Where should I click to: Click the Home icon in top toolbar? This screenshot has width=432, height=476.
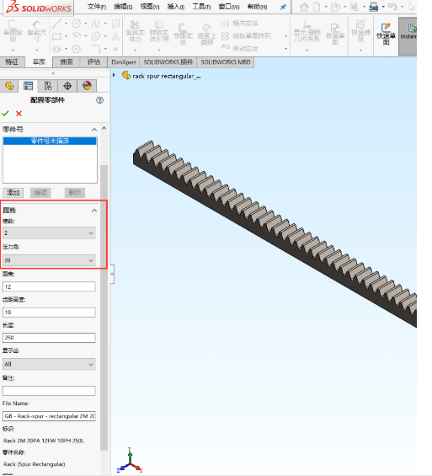304,7
